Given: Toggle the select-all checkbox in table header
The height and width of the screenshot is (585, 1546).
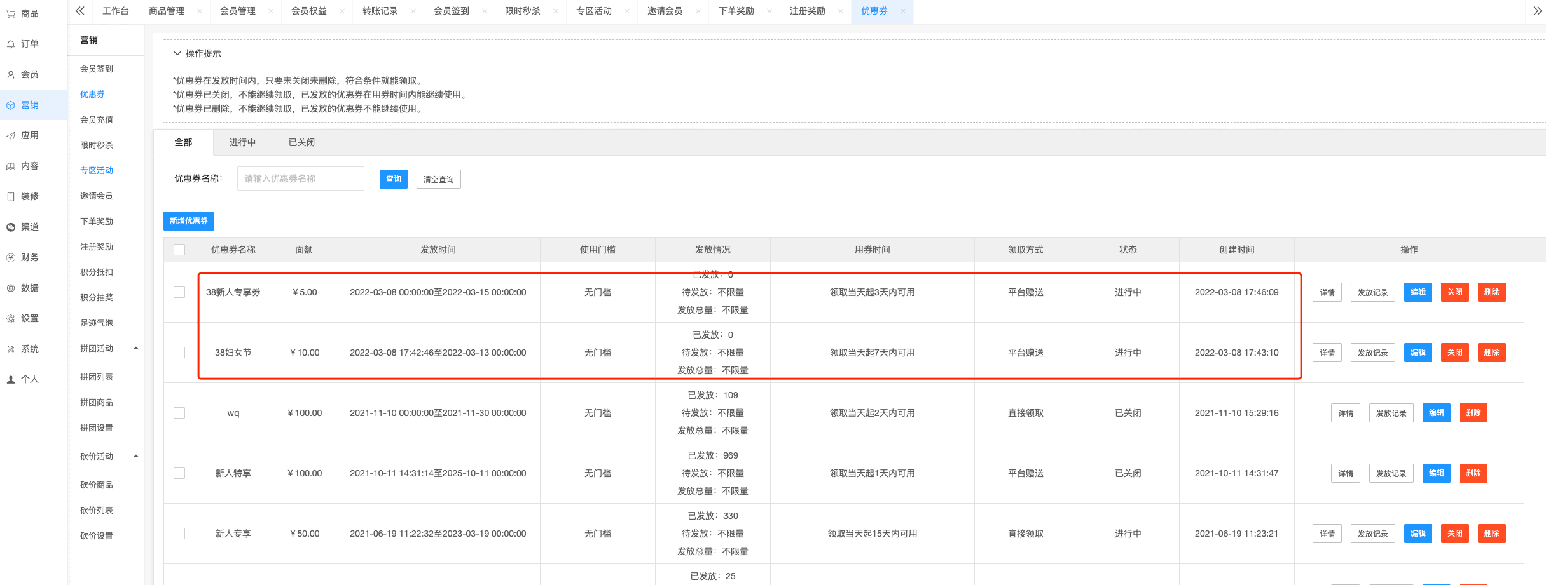Looking at the screenshot, I should tap(179, 250).
